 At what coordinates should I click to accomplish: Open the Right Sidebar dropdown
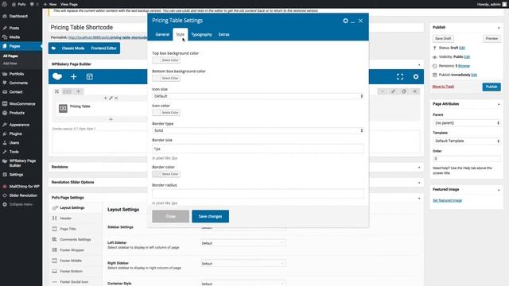pyautogui.click(x=243, y=264)
